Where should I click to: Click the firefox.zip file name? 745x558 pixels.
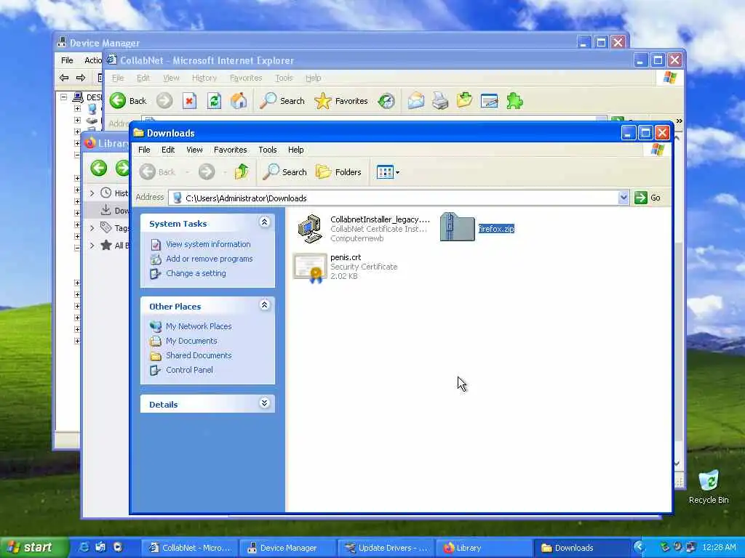tap(496, 229)
